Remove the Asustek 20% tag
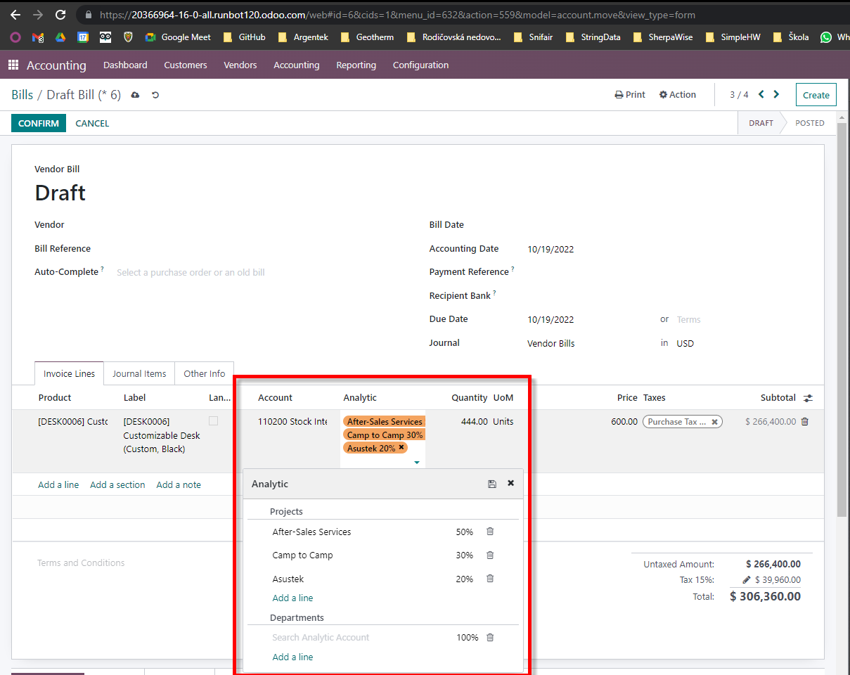 401,448
